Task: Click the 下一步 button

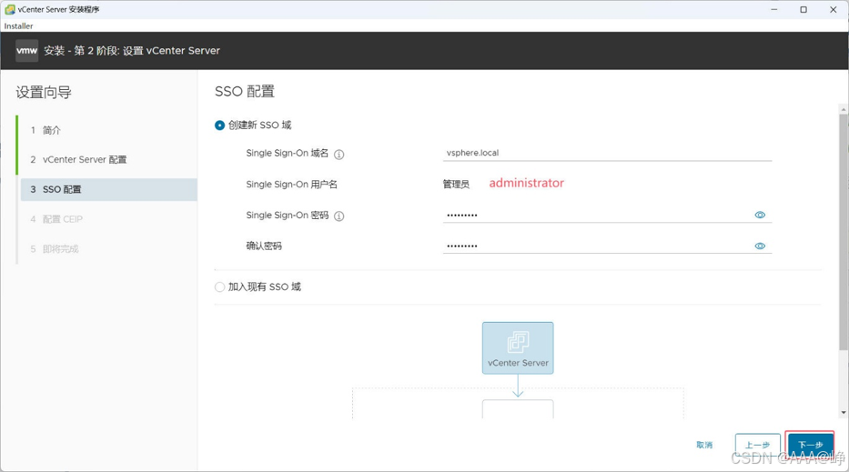Action: pyautogui.click(x=810, y=445)
